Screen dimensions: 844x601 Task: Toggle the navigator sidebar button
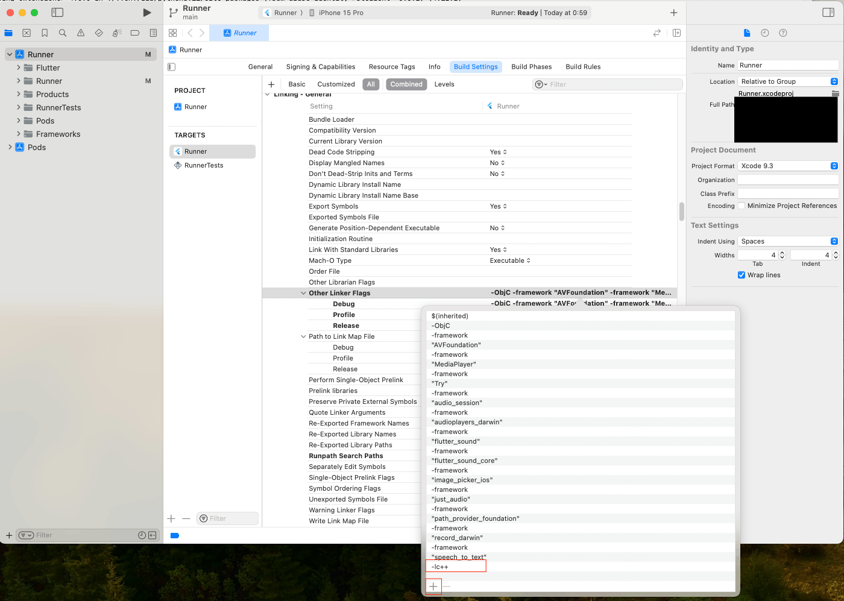tap(57, 13)
